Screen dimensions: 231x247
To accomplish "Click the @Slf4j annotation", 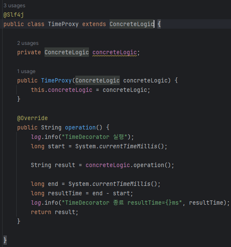I will coord(14,15).
